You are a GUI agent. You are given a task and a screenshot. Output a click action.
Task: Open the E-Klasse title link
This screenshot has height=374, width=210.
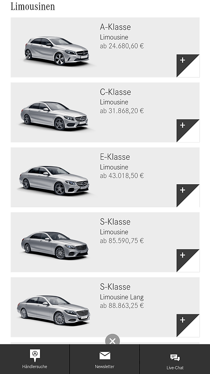tap(115, 157)
